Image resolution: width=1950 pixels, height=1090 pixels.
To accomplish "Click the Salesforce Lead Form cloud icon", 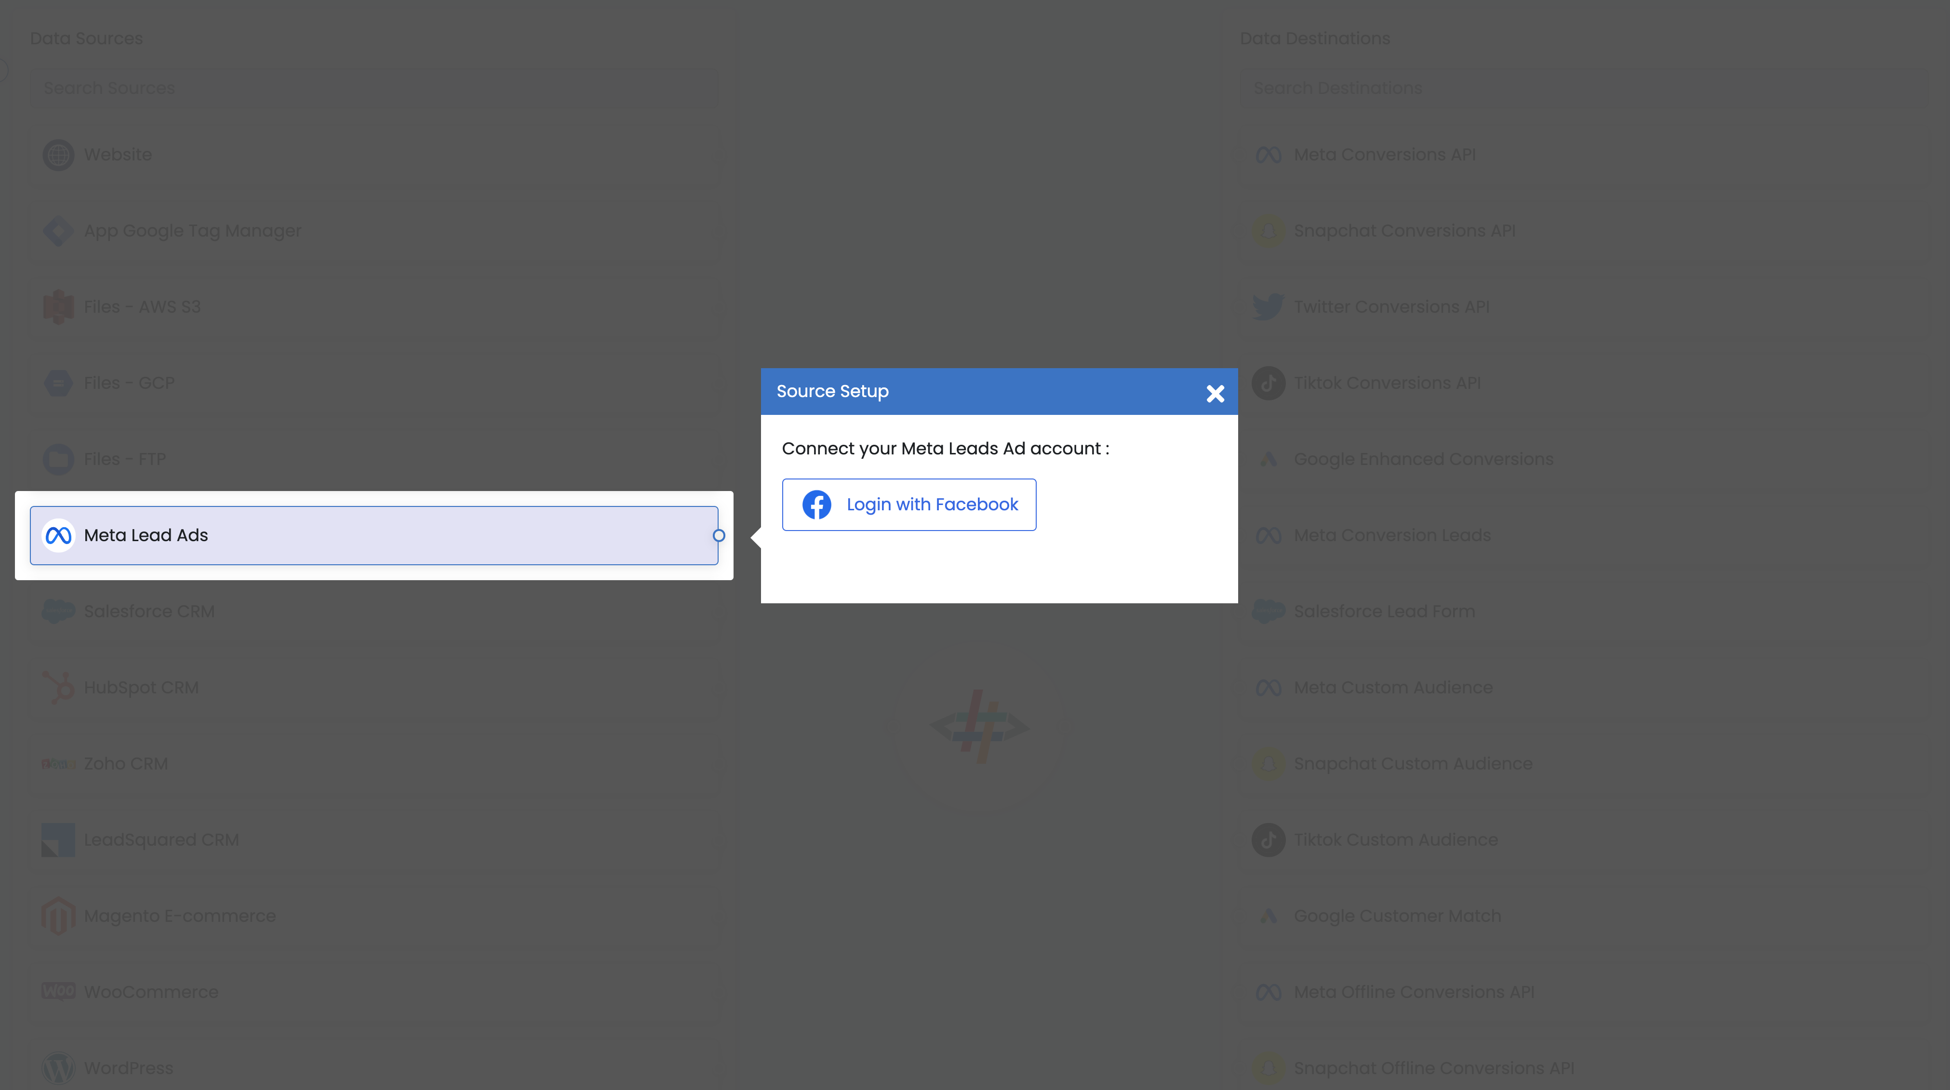I will [x=1268, y=611].
